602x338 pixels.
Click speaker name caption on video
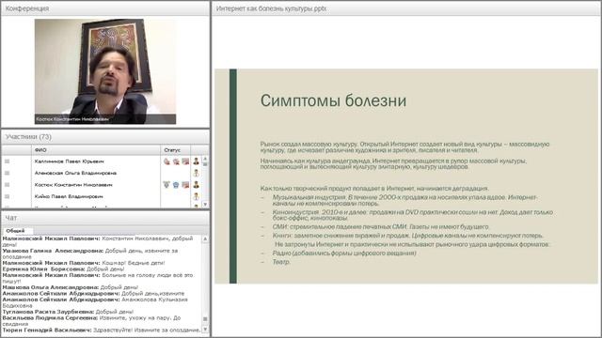coord(72,119)
